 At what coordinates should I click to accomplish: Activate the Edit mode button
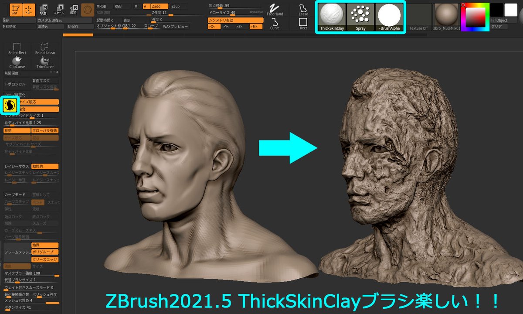[x=16, y=9]
